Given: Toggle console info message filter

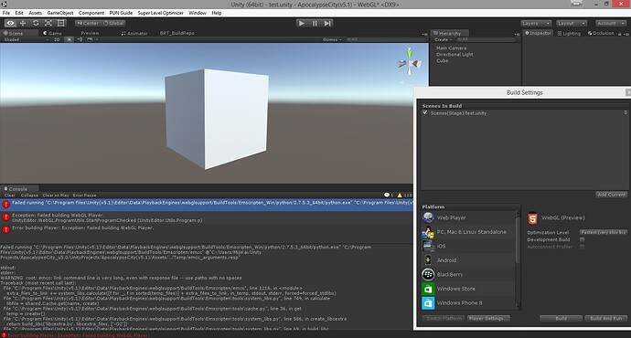Looking at the screenshot, I should [x=389, y=195].
